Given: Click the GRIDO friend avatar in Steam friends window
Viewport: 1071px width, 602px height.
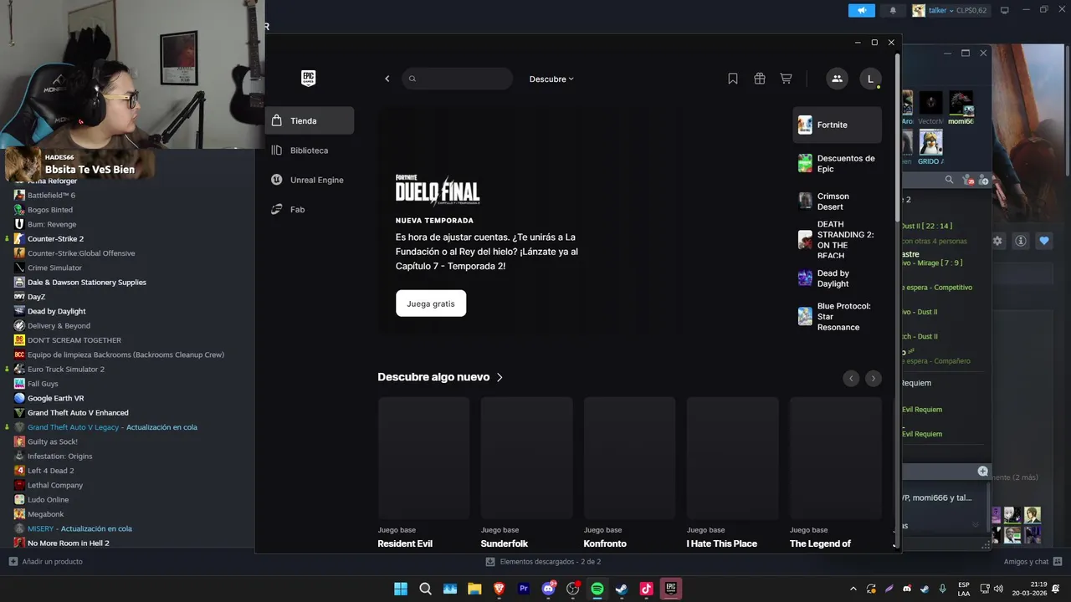Looking at the screenshot, I should pos(930,141).
